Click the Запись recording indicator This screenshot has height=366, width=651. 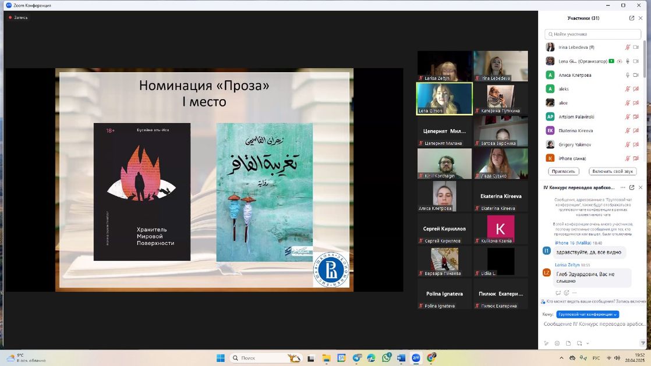tap(18, 17)
